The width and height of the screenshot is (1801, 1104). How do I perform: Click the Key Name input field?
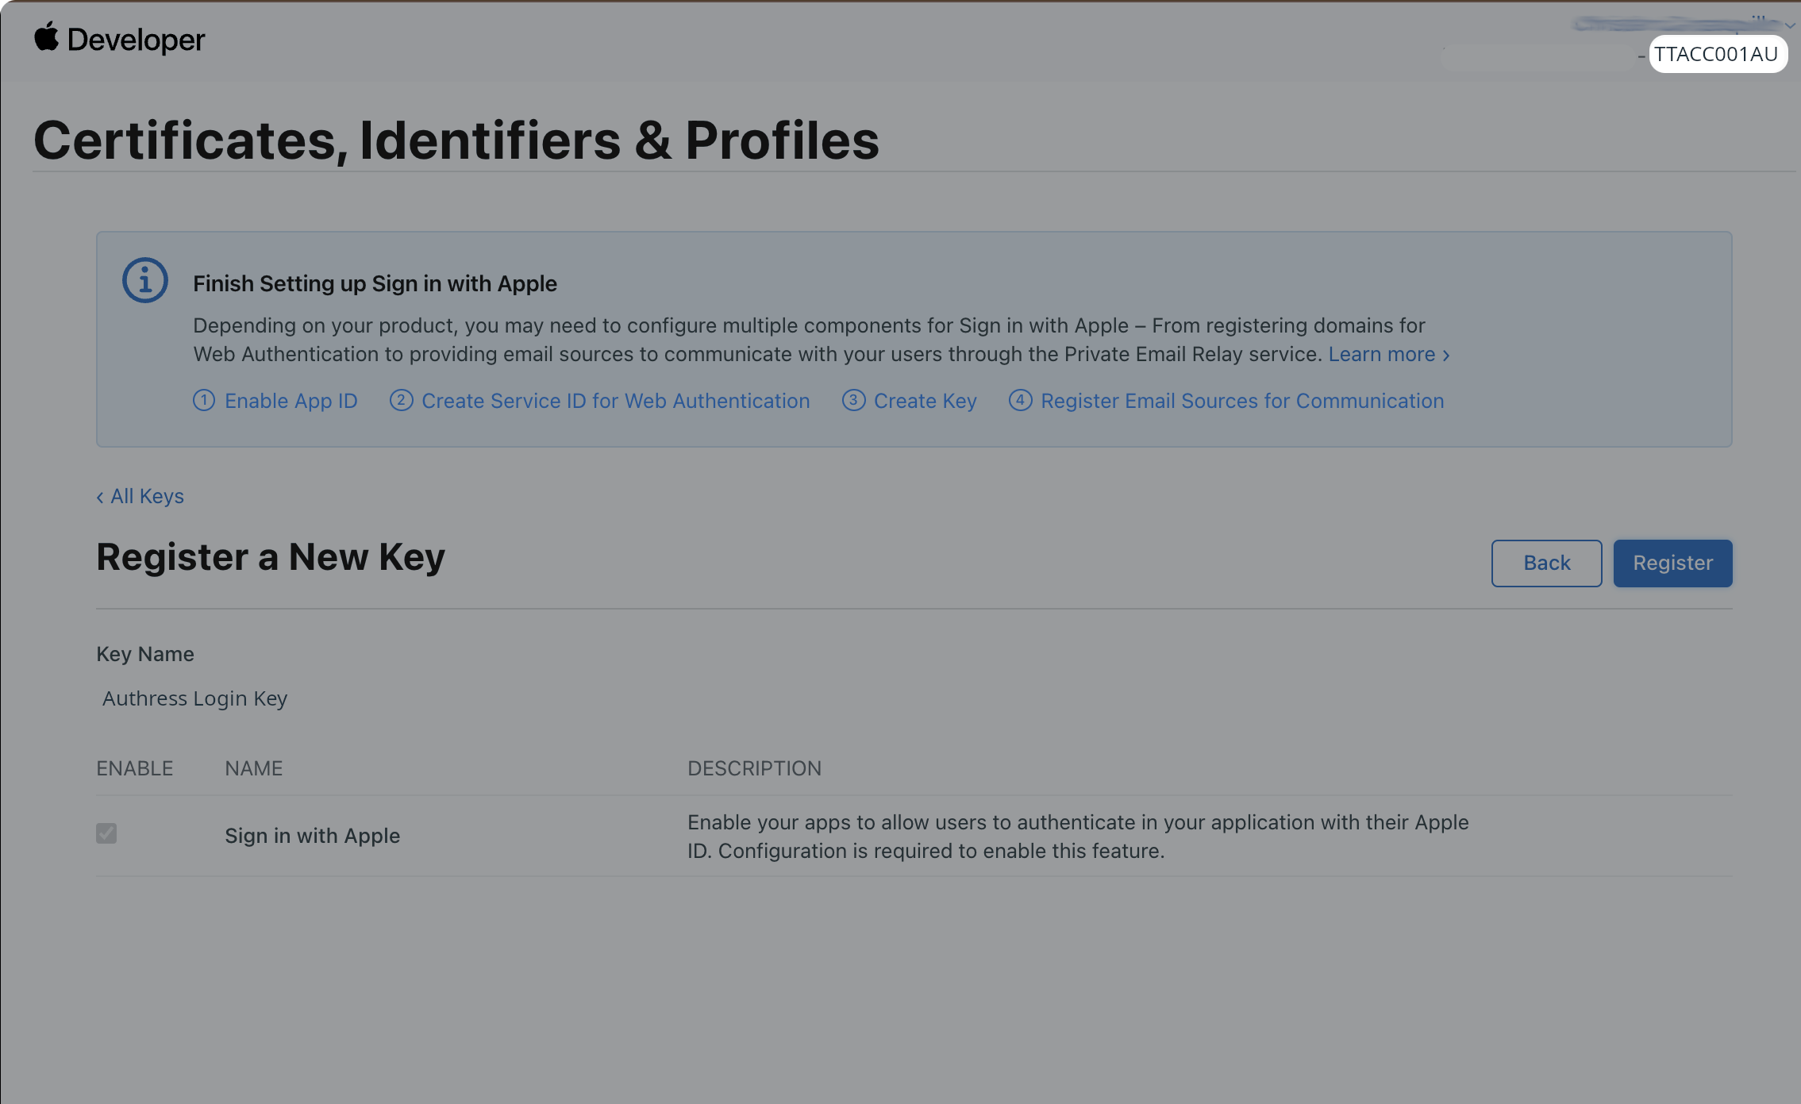317,698
